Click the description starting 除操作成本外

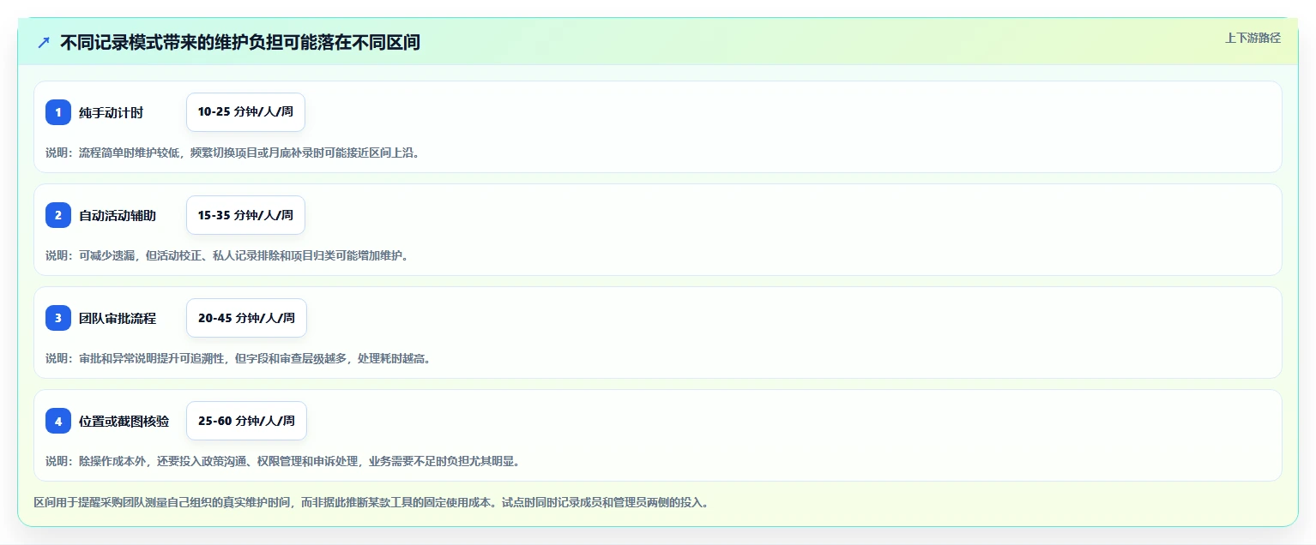coord(284,461)
